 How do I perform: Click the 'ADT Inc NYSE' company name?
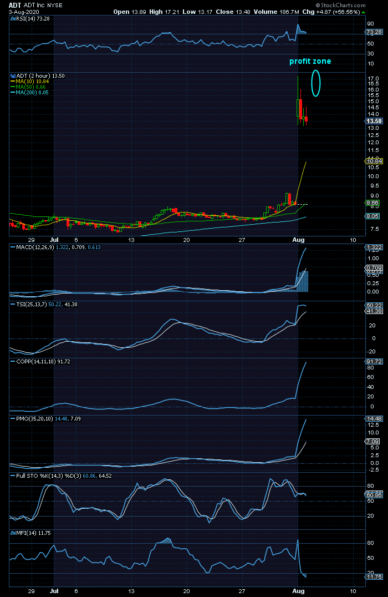point(43,6)
